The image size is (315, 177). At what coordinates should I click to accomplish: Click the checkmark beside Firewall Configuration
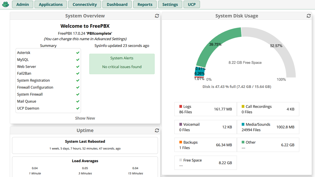click(78, 87)
